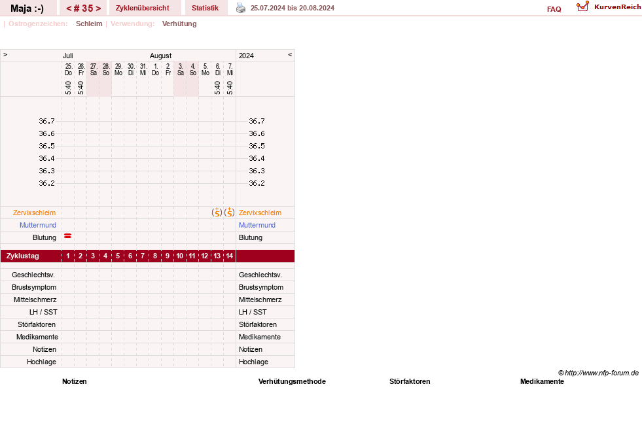
Task: Click the 5:40 time under August 6
Action: point(217,88)
